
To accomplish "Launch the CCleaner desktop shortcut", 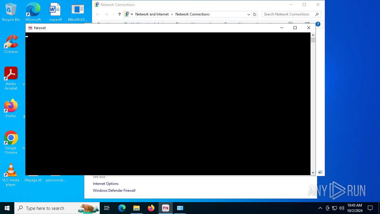I will click(11, 44).
